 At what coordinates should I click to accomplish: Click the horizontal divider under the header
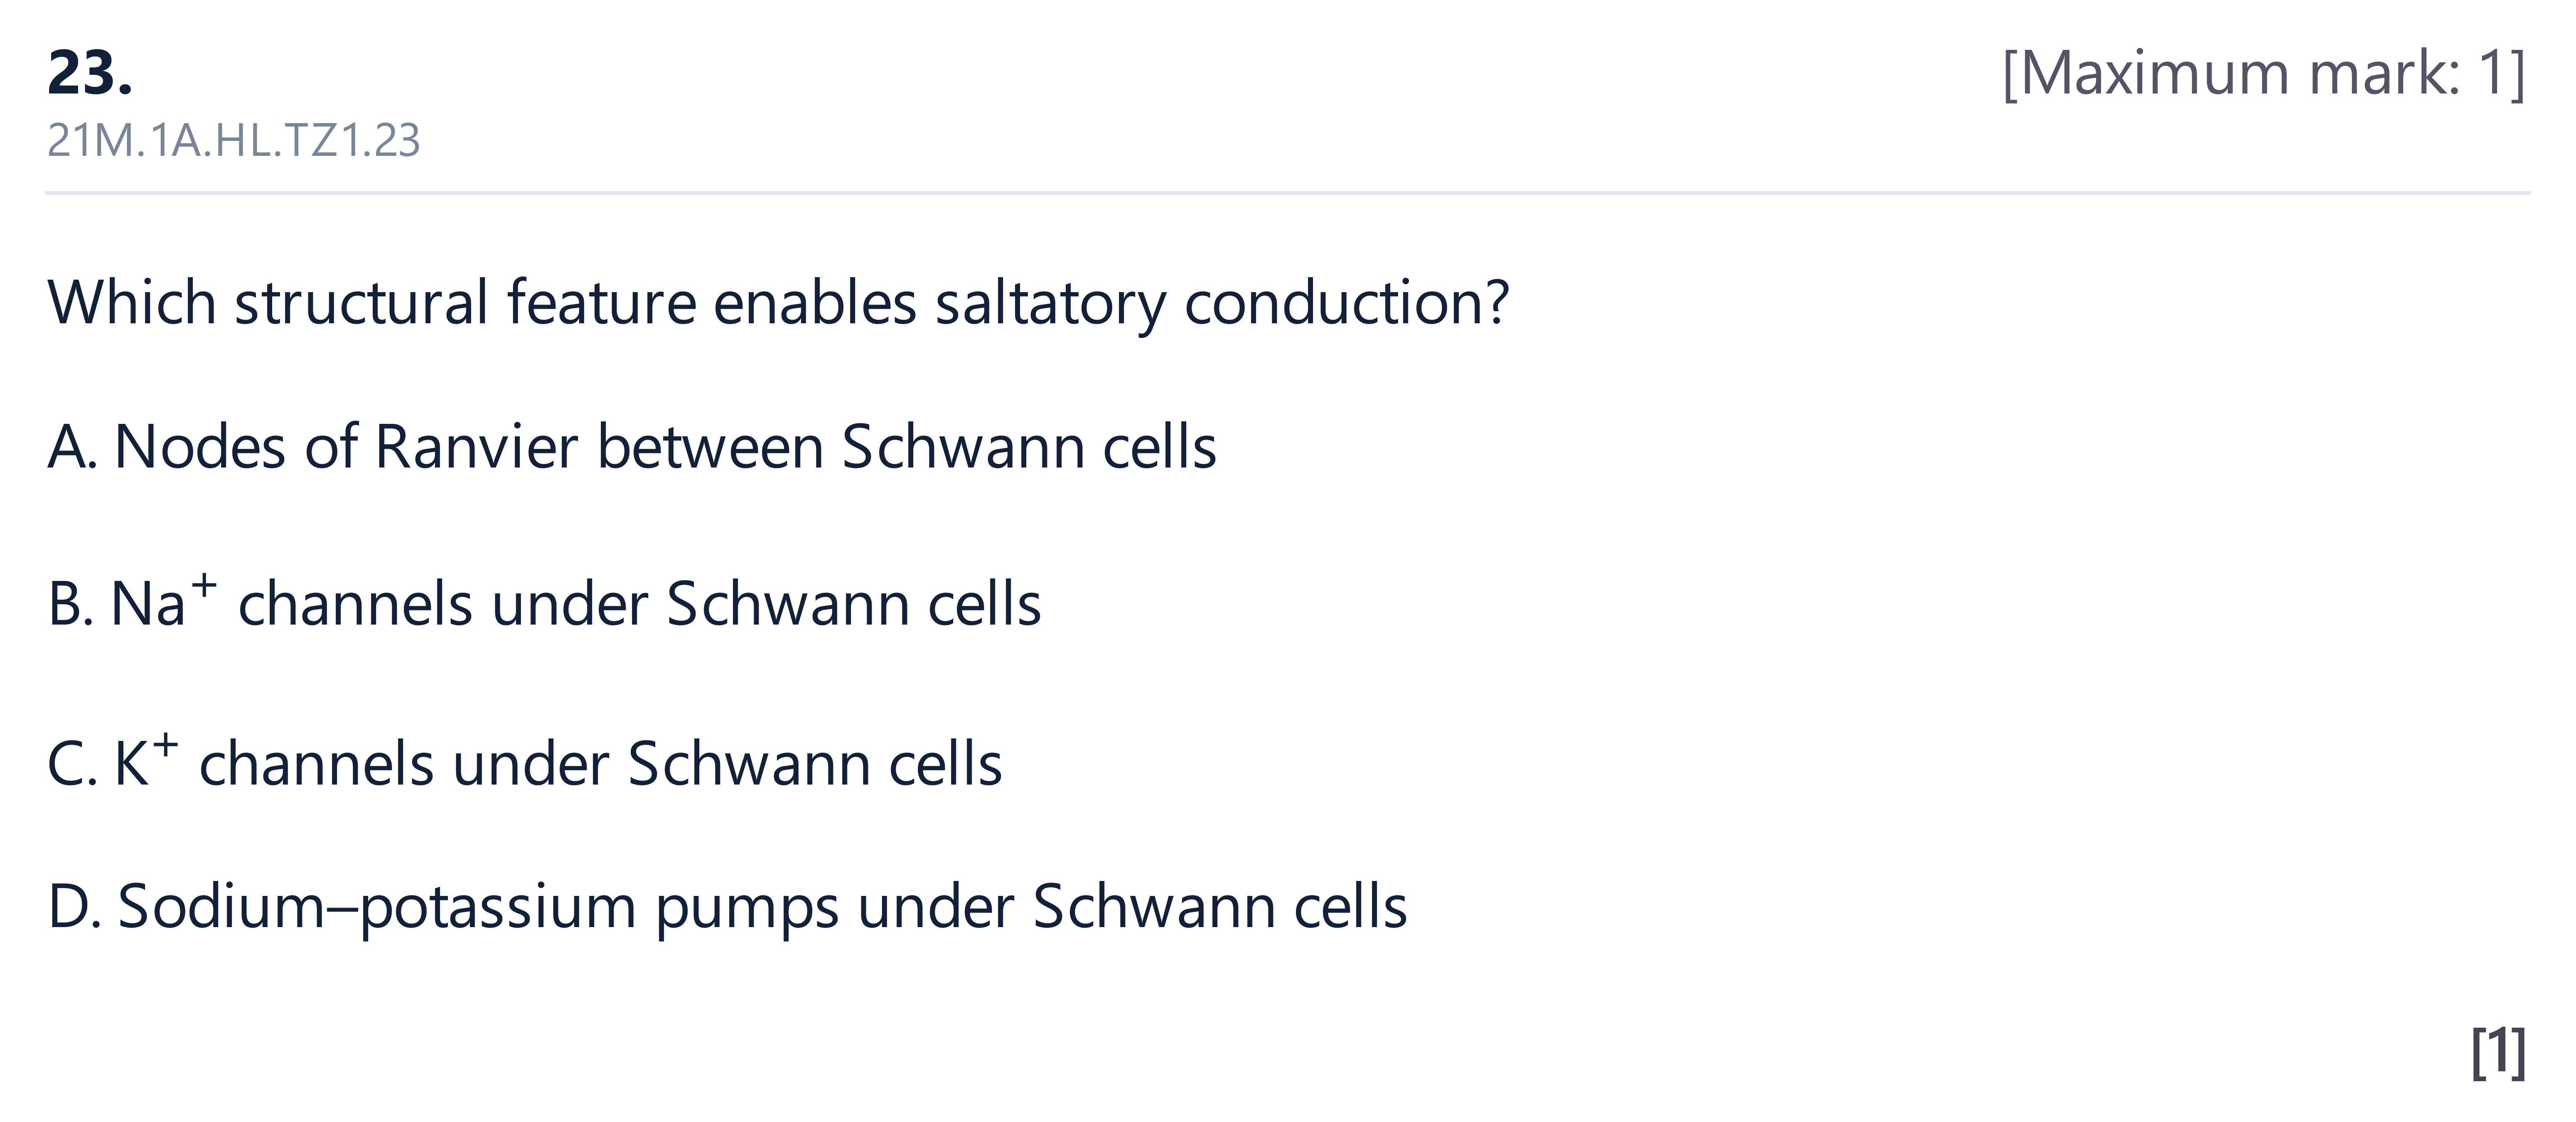[1287, 192]
